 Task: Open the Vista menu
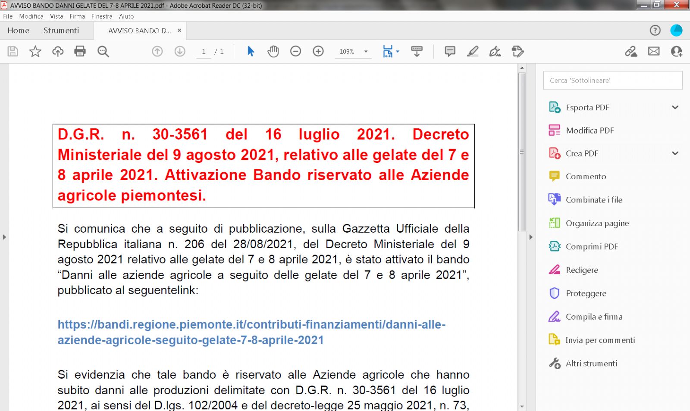(56, 16)
